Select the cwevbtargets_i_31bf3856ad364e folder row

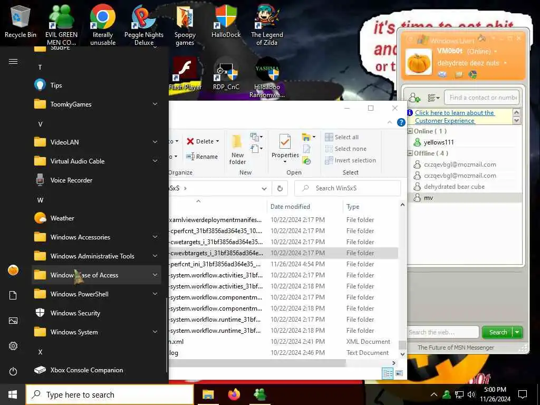(283, 253)
